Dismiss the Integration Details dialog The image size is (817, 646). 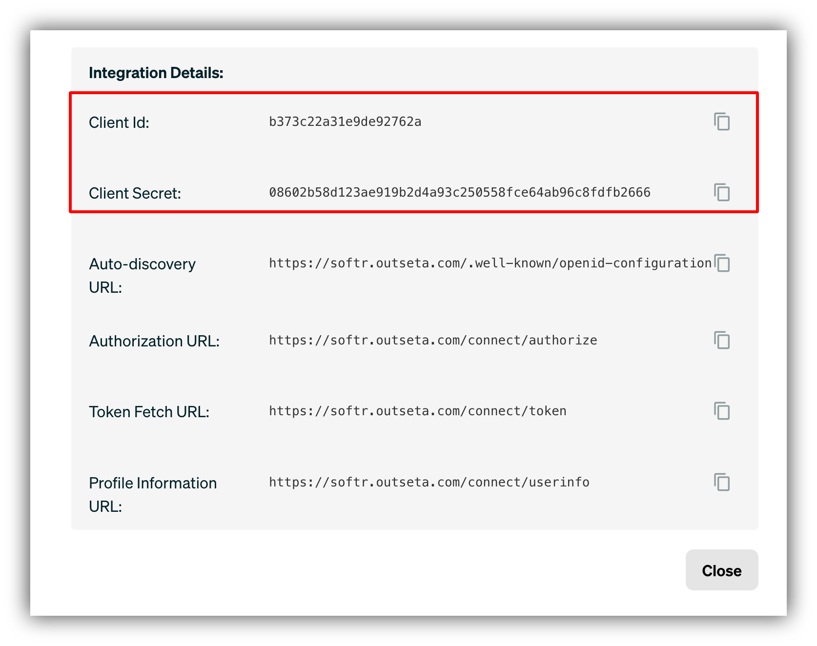pos(722,570)
